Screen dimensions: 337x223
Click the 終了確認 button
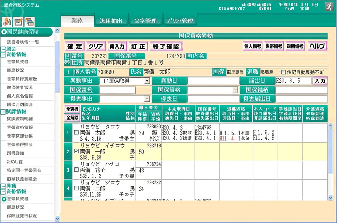coord(166,46)
